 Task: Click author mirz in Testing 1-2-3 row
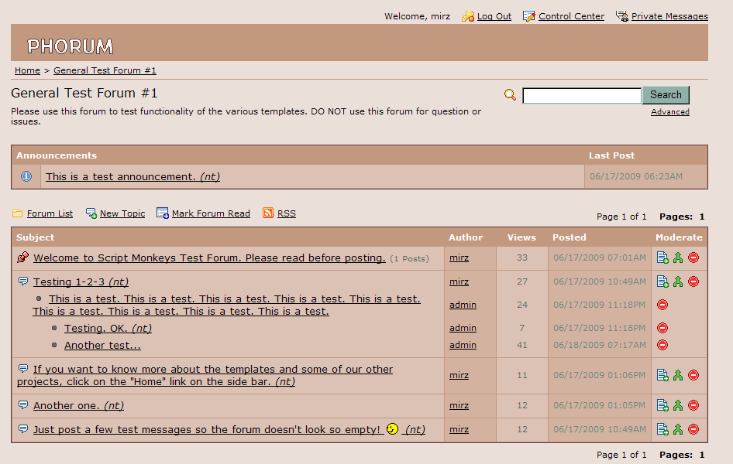click(x=459, y=281)
